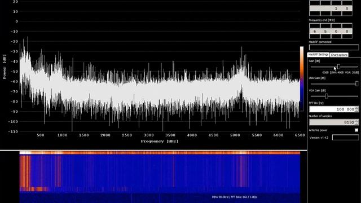
Task: Increment frequency end hundreds digit 5
Action: tap(325, 26)
